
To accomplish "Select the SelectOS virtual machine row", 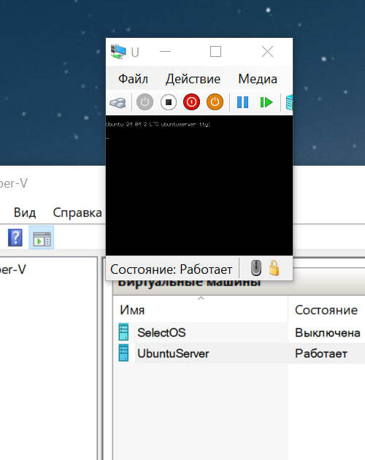I will 239,332.
